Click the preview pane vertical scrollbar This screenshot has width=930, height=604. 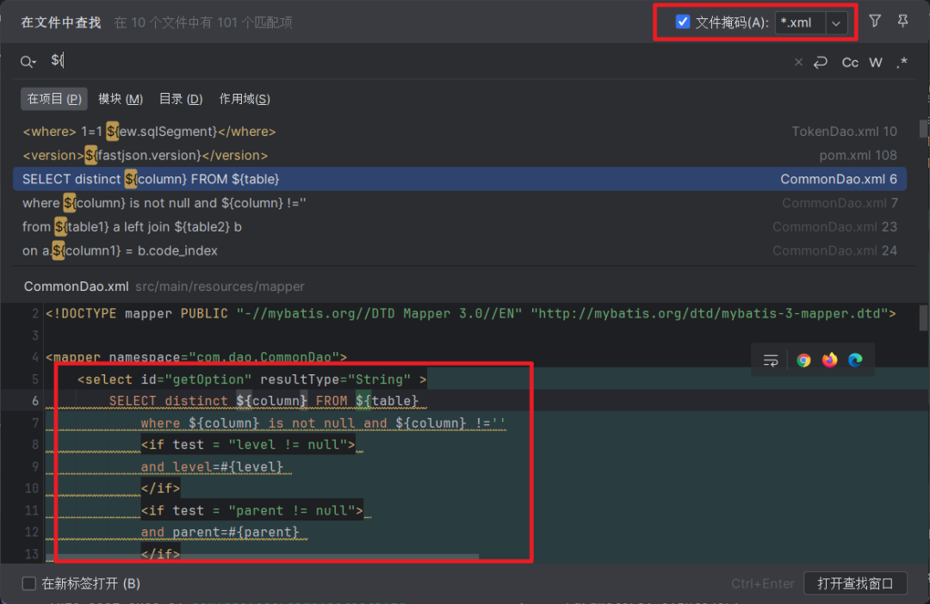coord(923,317)
